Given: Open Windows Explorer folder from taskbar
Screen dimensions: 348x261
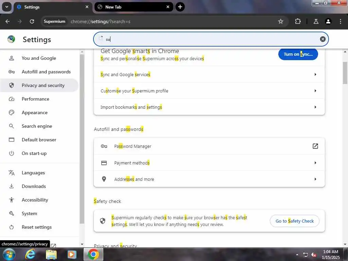Looking at the screenshot, I should pyautogui.click(x=51, y=255).
